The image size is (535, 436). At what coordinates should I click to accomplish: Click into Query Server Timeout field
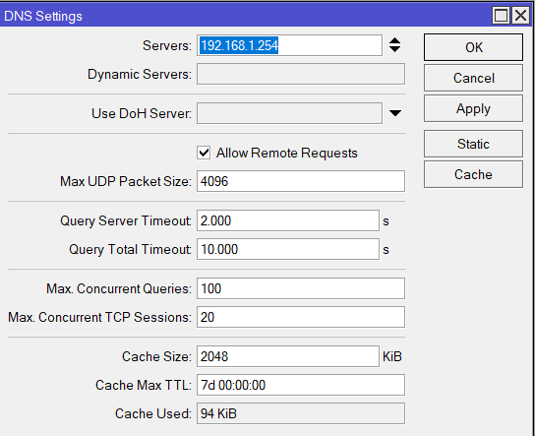[x=288, y=220]
